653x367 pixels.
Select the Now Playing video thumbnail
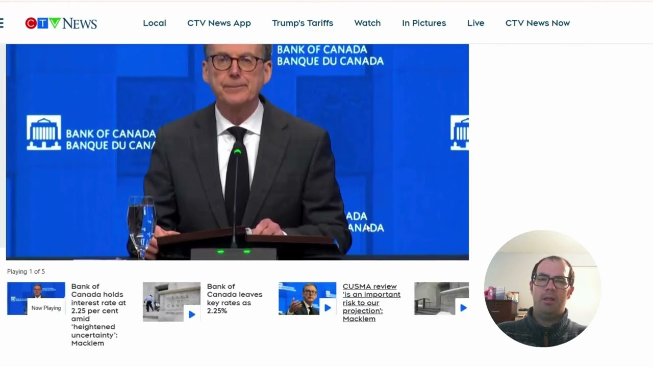[36, 298]
